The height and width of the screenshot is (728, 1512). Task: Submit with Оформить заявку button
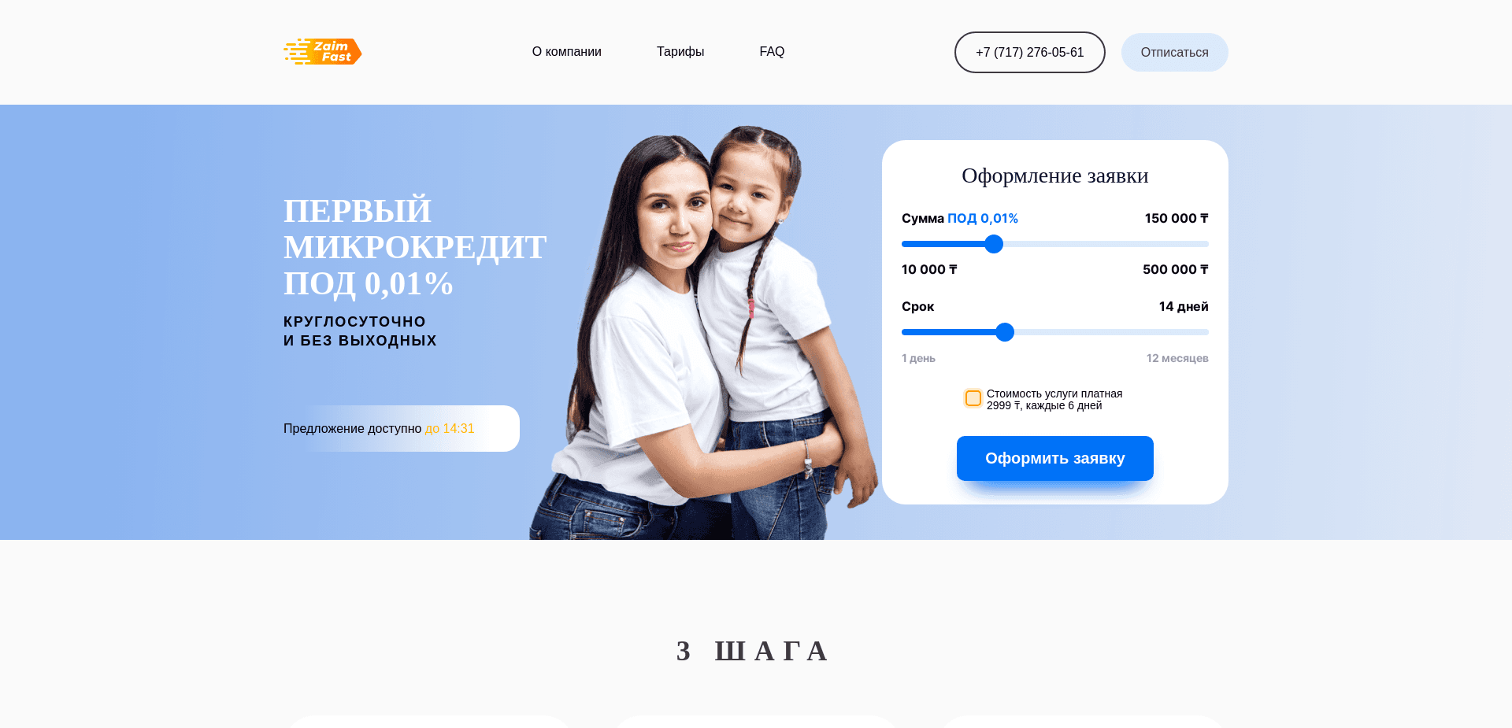click(1055, 458)
